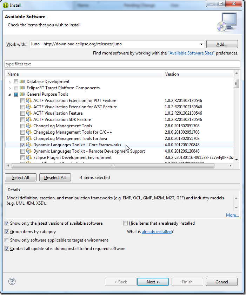Click feature icon beside ChangeLog Management Tools
The image size is (246, 295).
pos(29,126)
